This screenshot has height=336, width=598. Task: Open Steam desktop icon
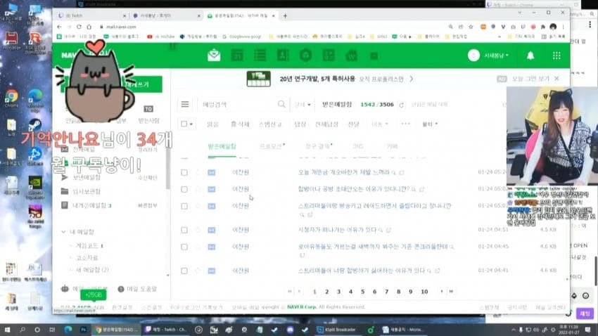point(35,126)
